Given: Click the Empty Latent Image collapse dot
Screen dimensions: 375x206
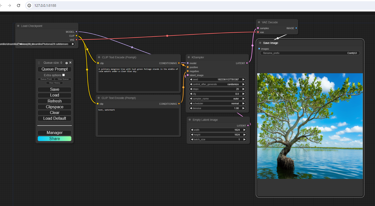Looking at the screenshot, I should pyautogui.click(x=190, y=120).
